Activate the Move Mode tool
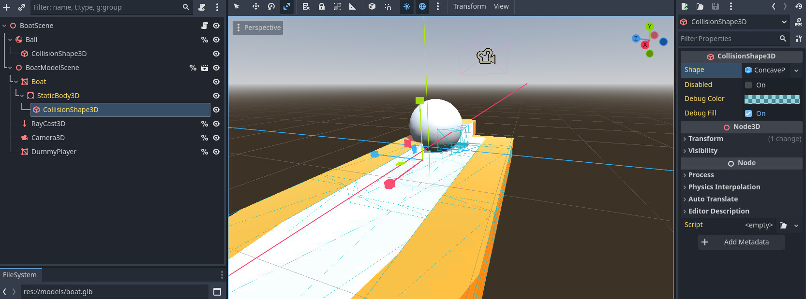The image size is (806, 299). click(x=256, y=6)
